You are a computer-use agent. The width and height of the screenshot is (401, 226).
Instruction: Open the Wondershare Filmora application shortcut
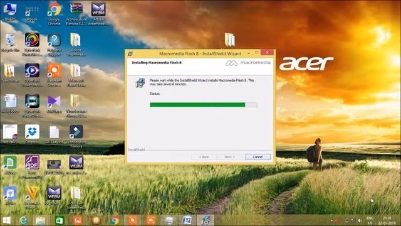click(x=76, y=136)
